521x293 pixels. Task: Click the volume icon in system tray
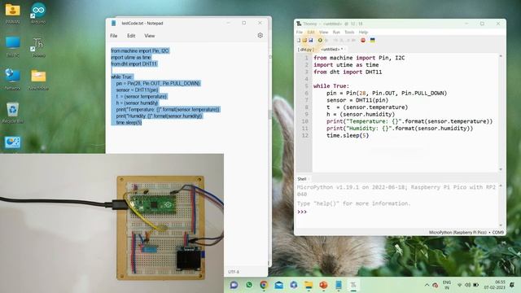coord(467,285)
